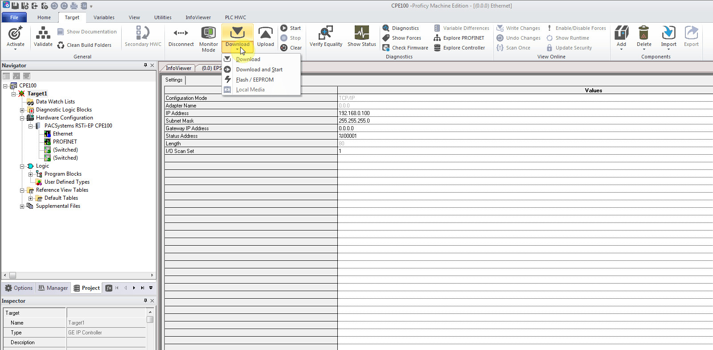713x350 pixels.
Task: Open the InfoViewer document tab
Action: click(178, 68)
